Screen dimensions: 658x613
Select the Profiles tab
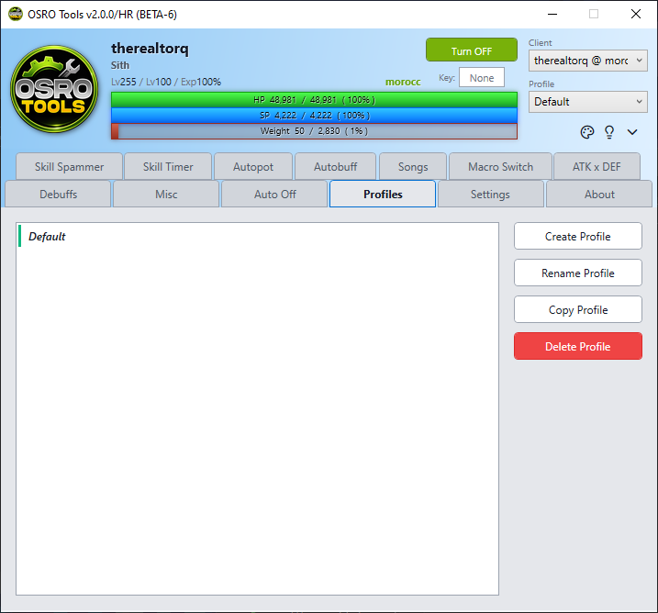point(383,194)
